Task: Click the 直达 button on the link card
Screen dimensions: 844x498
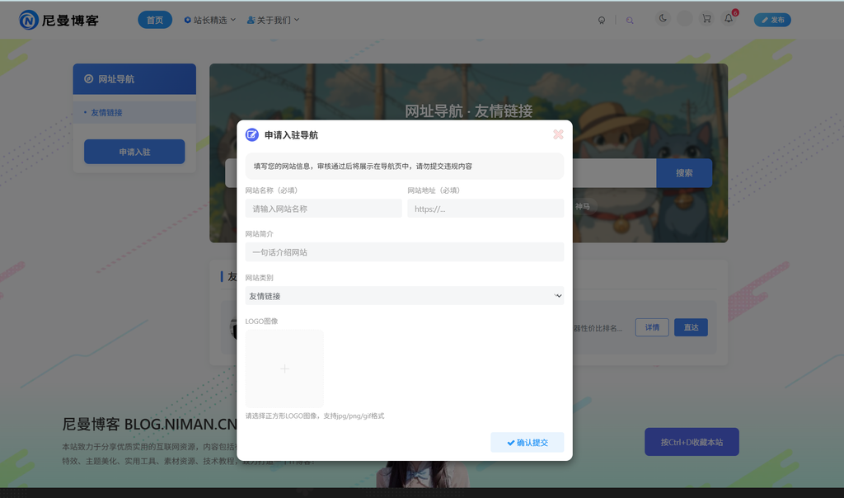Action: click(x=692, y=327)
